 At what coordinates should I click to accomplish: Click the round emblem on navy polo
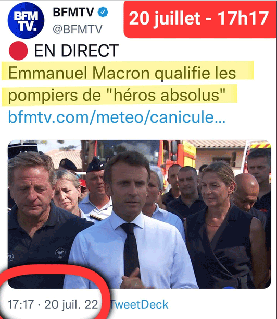(x=60, y=253)
